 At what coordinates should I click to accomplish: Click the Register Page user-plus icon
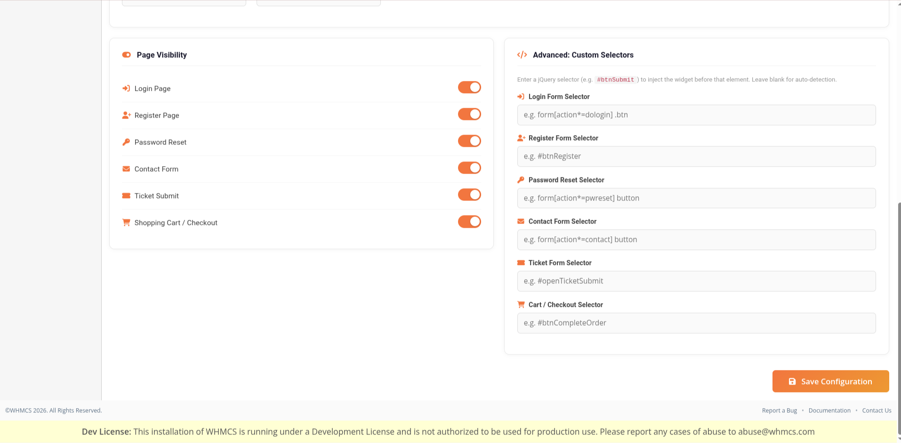(x=126, y=115)
